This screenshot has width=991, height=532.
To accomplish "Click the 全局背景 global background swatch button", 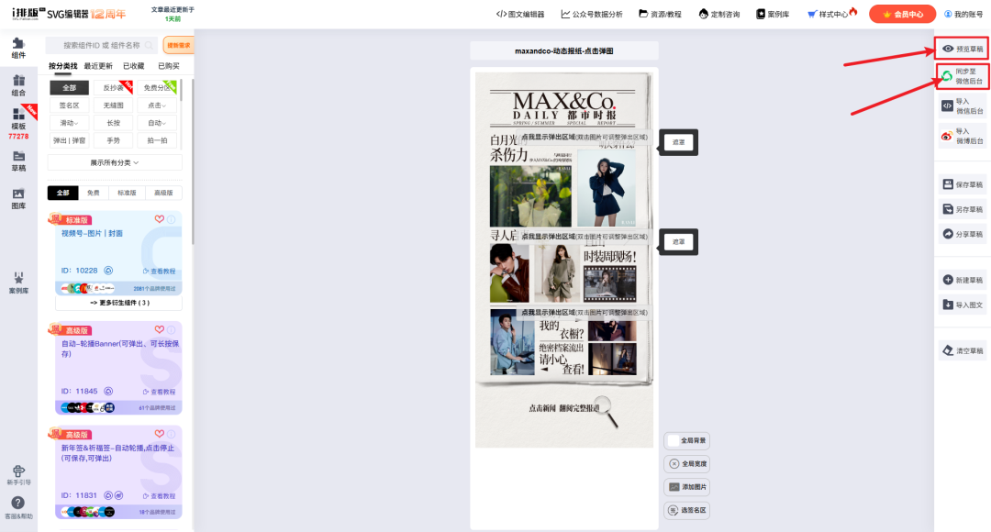I will click(x=687, y=440).
